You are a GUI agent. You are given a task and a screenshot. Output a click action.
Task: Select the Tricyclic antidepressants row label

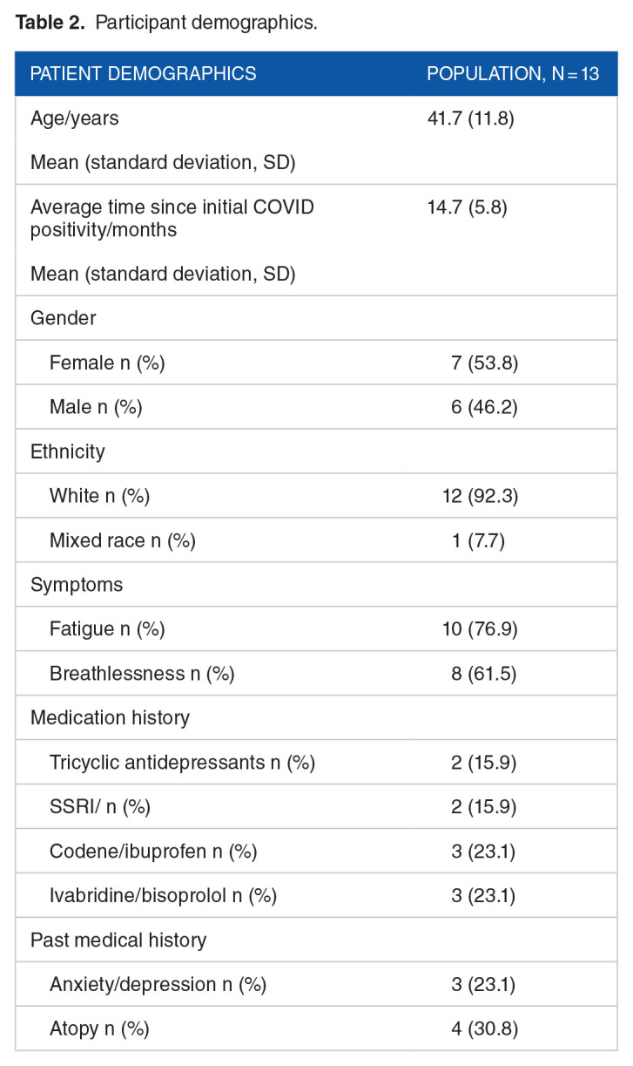(x=182, y=763)
